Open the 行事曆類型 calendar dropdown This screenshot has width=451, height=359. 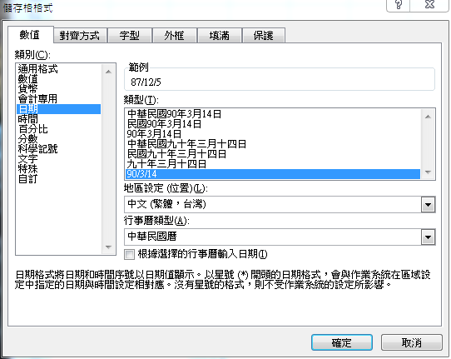428,237
